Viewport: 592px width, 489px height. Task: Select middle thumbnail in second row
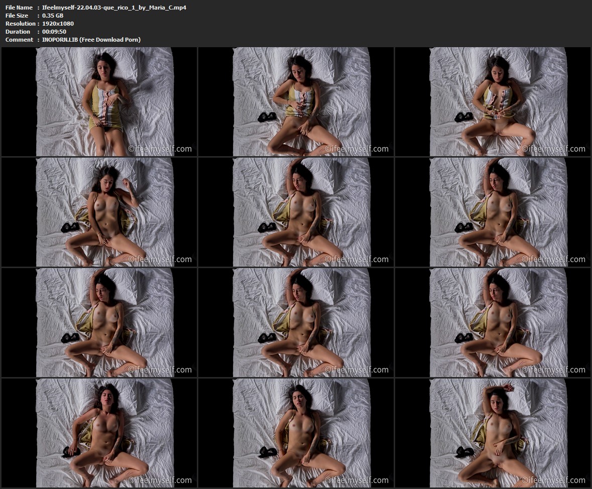[x=296, y=212]
